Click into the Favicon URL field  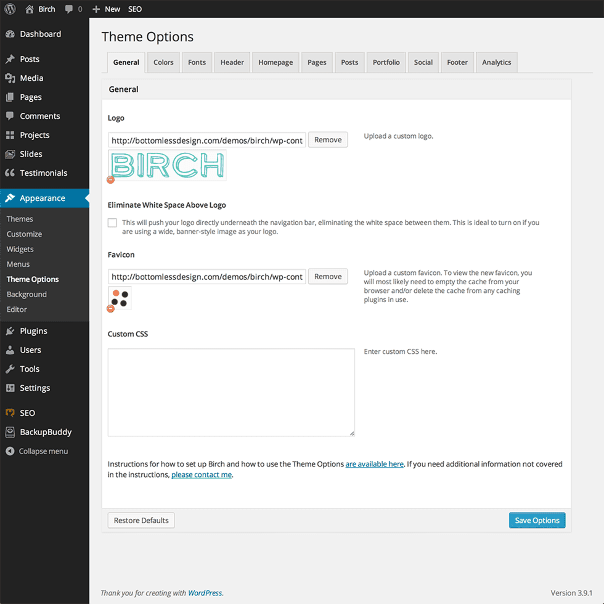coord(207,277)
